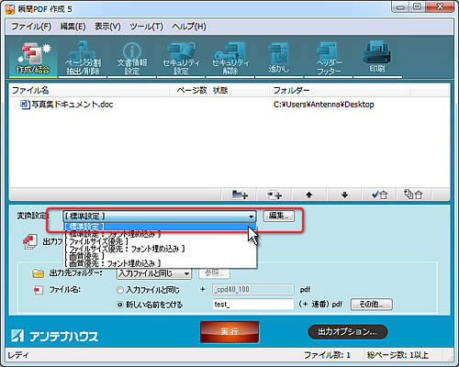The image size is (459, 367).
Task: Click the ファイル名 PDF icon
Action: 39,290
